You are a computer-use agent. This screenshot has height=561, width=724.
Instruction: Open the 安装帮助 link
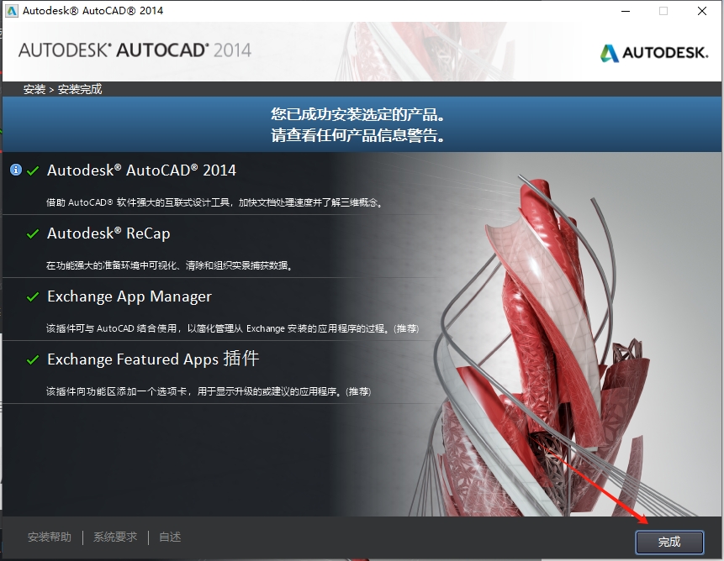pos(50,537)
